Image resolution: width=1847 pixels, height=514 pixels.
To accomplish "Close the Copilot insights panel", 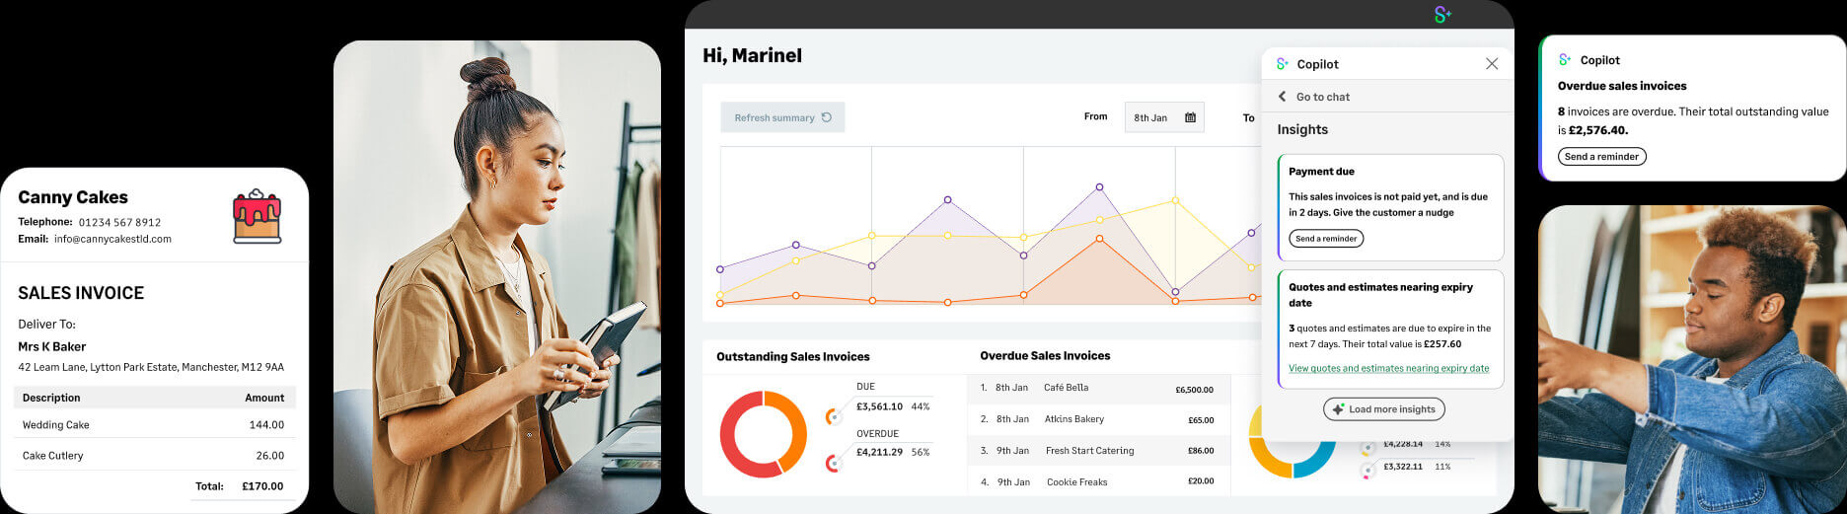I will click(1491, 64).
